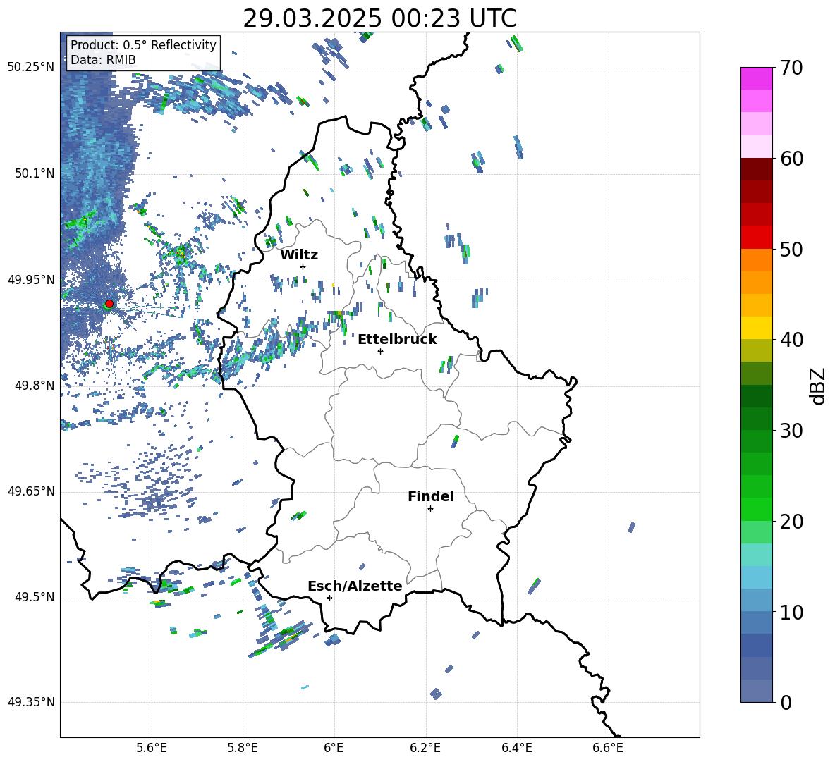Click the 6.2°E longitude label

[x=425, y=748]
